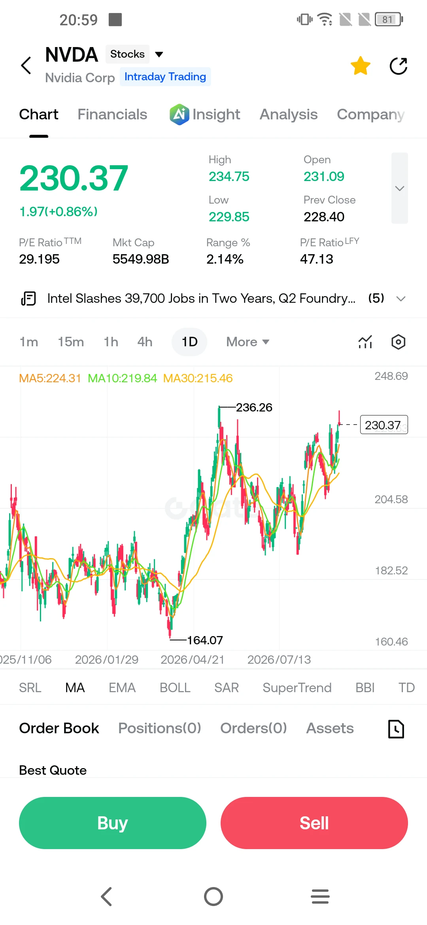427x925 pixels.
Task: Select the 15m timeframe
Action: [71, 342]
